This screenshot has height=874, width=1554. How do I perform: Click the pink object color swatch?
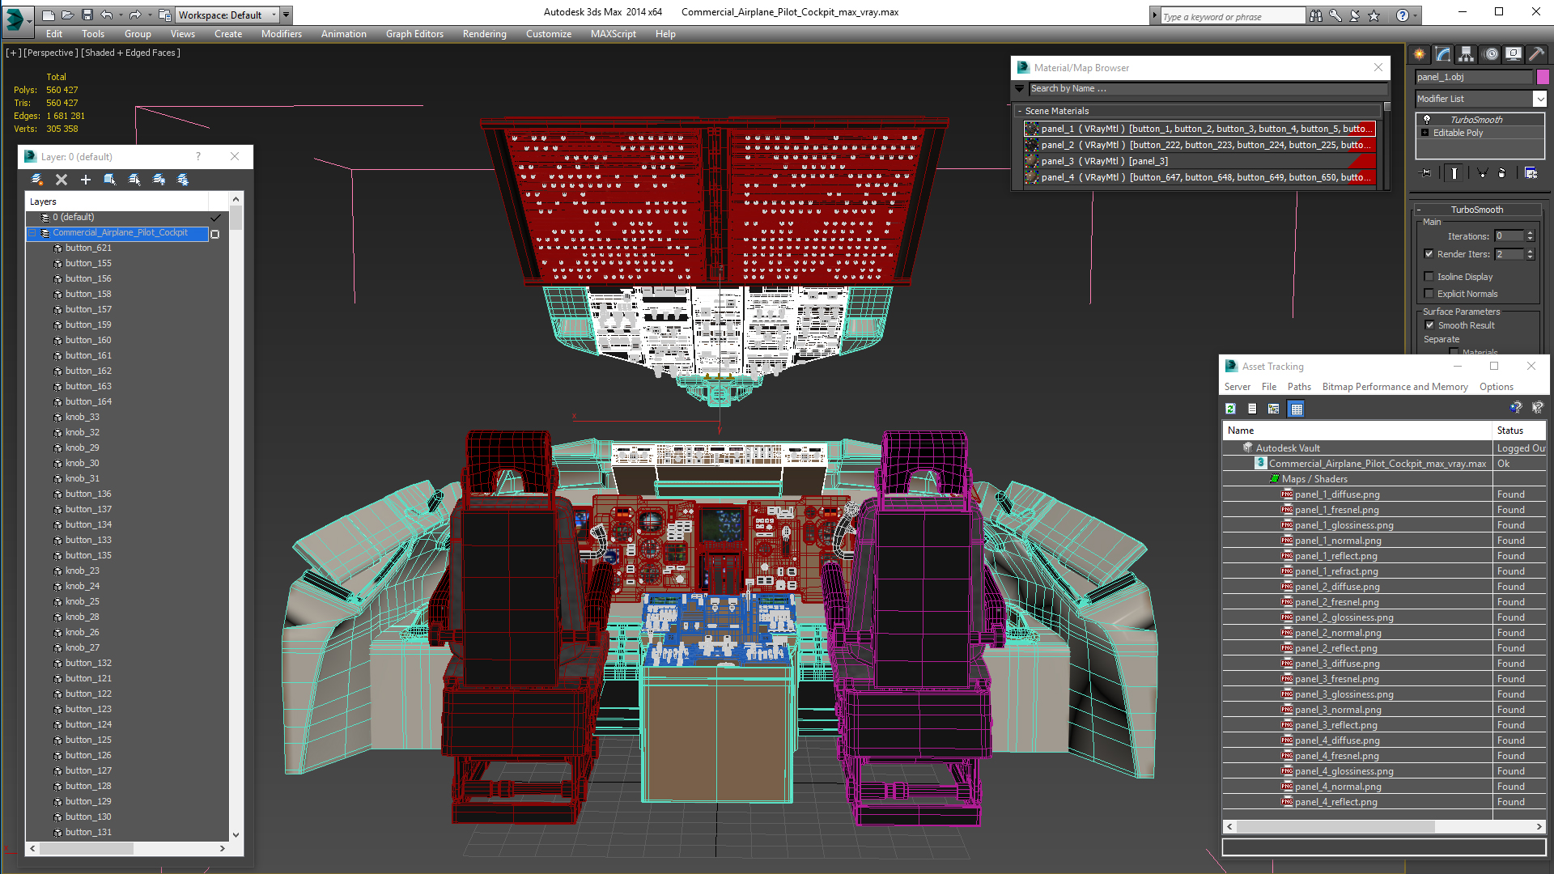click(1543, 77)
